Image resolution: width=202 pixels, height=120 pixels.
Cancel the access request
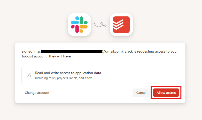click(141, 93)
